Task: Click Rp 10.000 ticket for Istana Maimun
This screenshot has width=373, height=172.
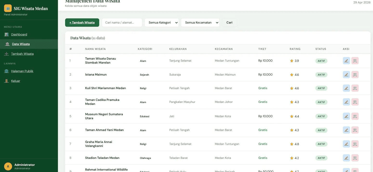Action: point(265,75)
